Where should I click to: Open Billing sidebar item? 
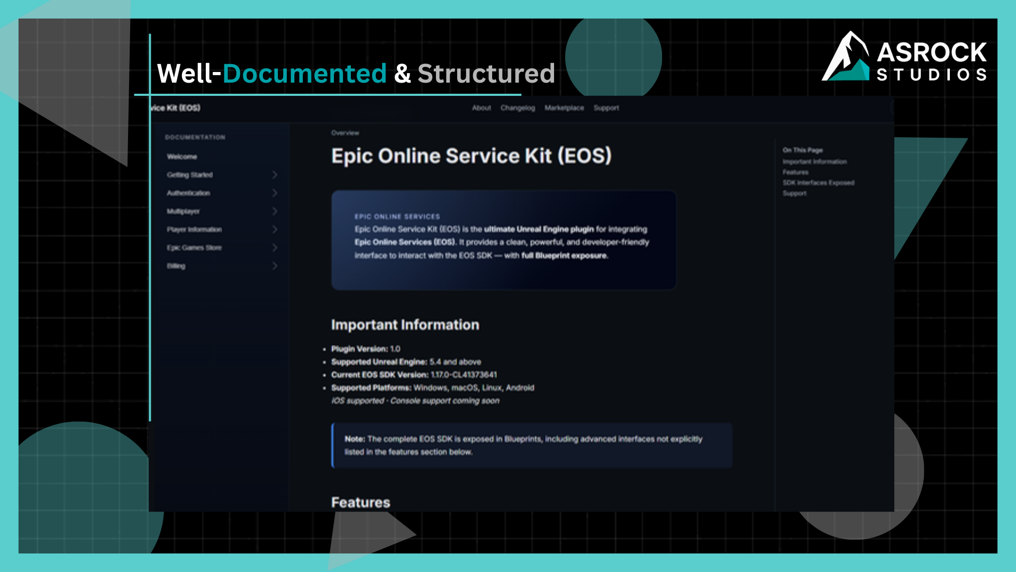pos(176,266)
